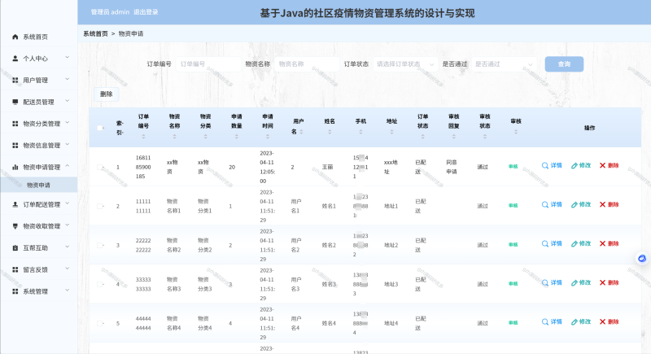Click the home icon beside 系统首页
Screen dimensions: 651x354
coord(15,37)
